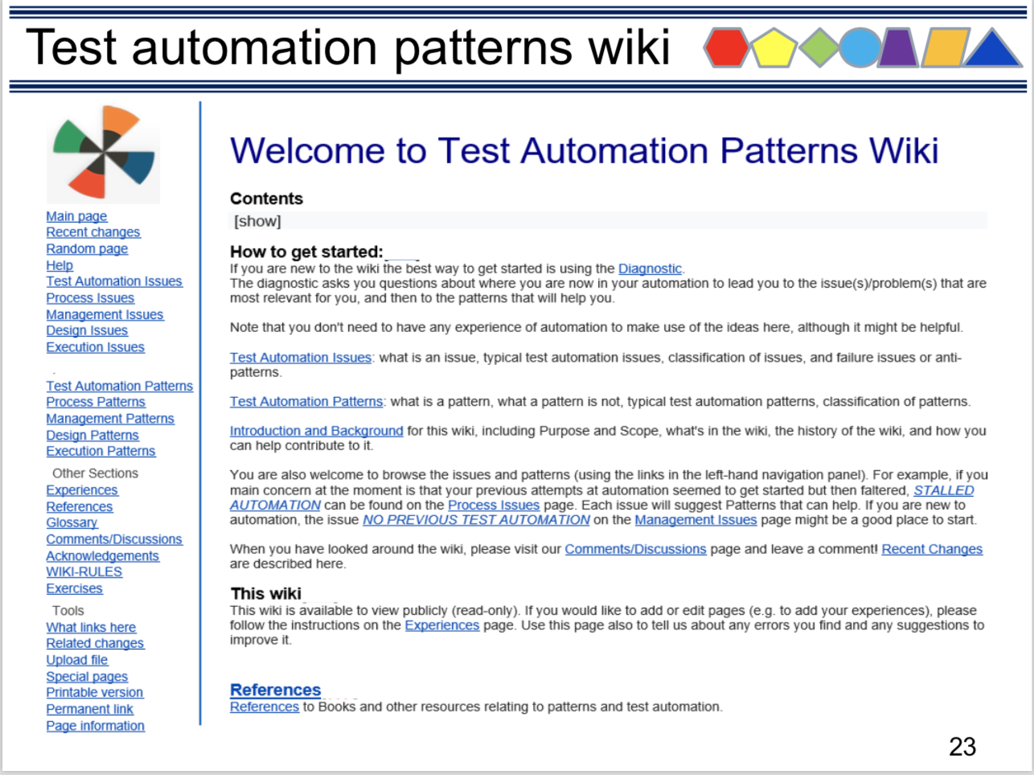1034x775 pixels.
Task: Click slide number 23
Action: click(962, 747)
